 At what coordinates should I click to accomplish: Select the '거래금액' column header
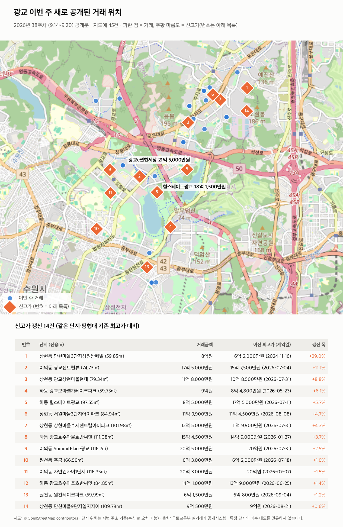click(205, 345)
